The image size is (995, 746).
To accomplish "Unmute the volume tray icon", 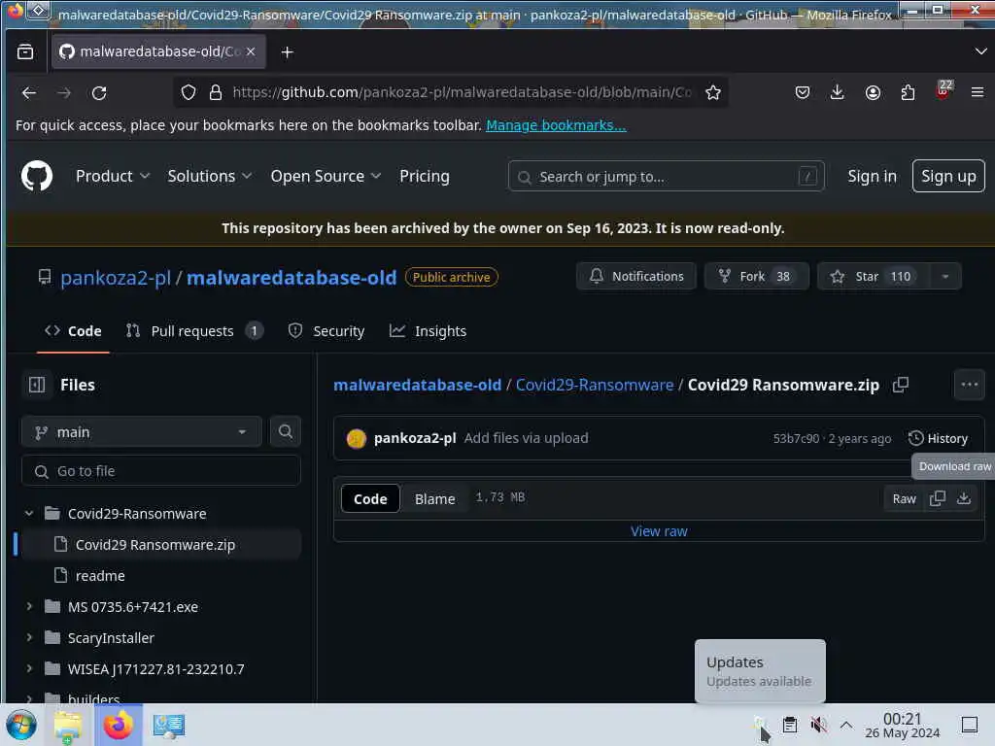I will click(x=818, y=725).
